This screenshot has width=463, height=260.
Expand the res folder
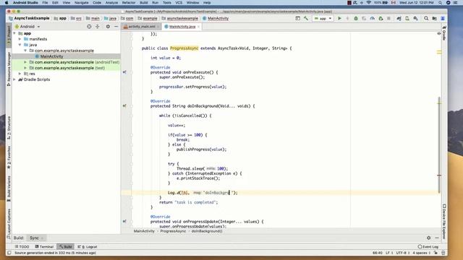coord(20,74)
